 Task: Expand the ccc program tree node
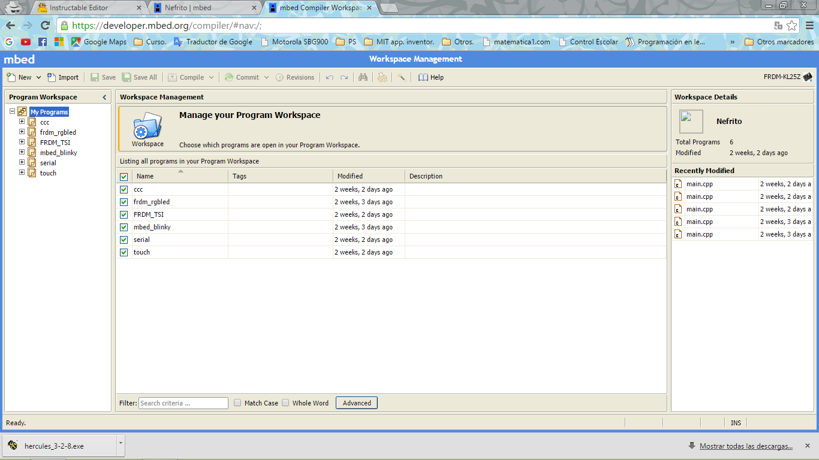(22, 122)
